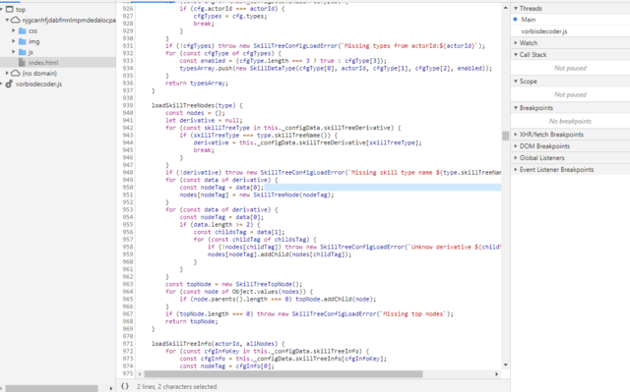Click the loadSkillTreeInfo(actorId, allNodes) declaration
The height and width of the screenshot is (392, 630).
(219, 344)
